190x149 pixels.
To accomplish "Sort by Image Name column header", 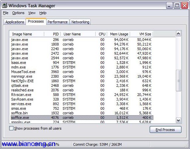I will coord(27,34).
